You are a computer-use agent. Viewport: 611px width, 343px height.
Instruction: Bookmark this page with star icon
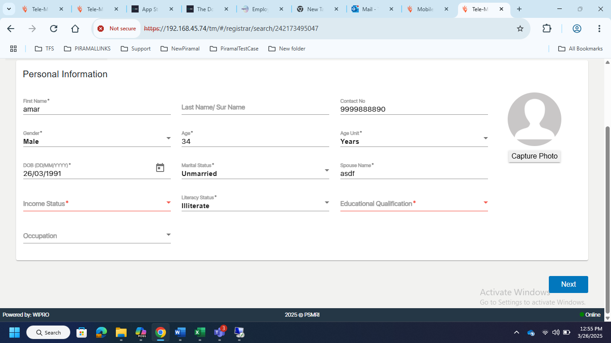[520, 29]
